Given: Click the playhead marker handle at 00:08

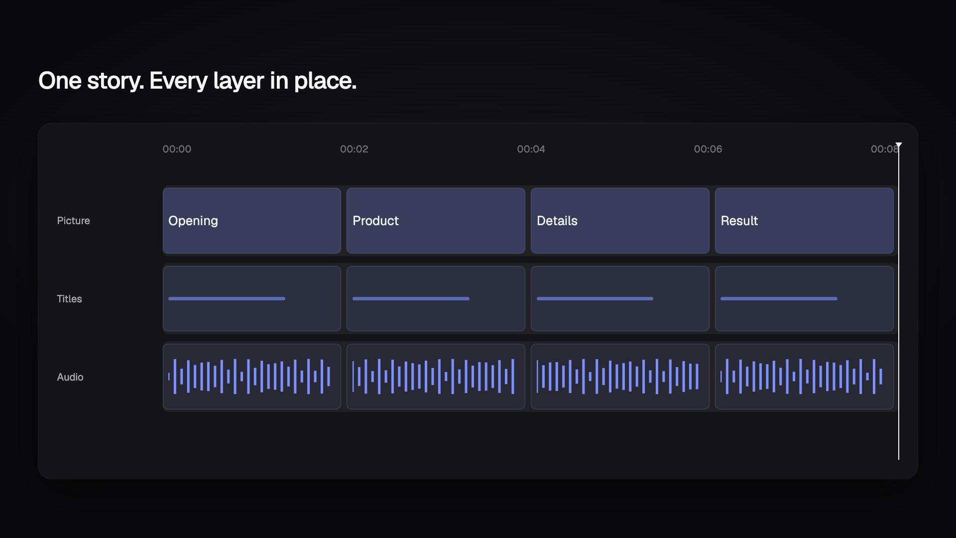Looking at the screenshot, I should pos(899,145).
